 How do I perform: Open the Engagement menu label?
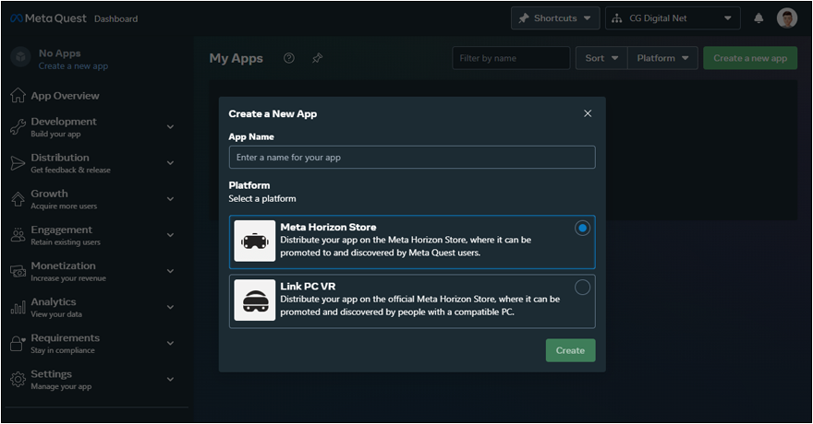[61, 230]
